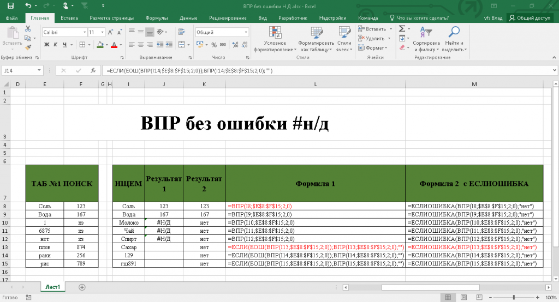559x302 pixels.
Task: Apply the yellow fill color
Action: click(100, 45)
